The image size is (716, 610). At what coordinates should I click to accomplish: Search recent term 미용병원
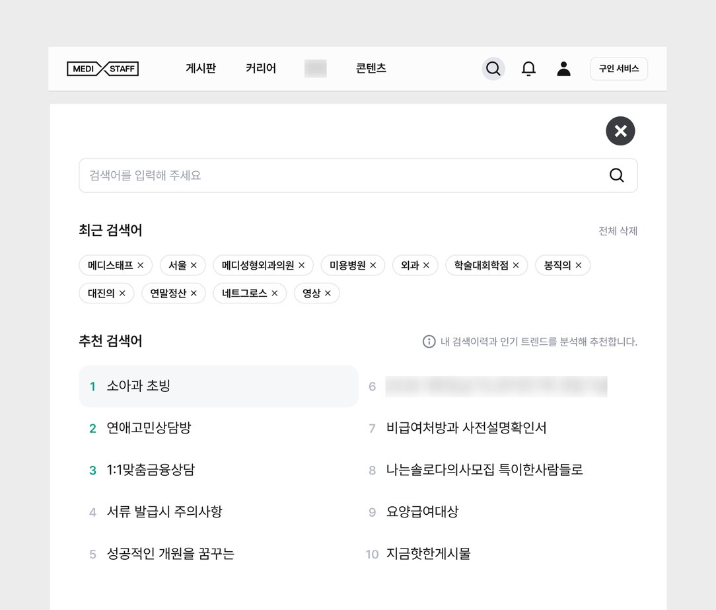pyautogui.click(x=347, y=266)
